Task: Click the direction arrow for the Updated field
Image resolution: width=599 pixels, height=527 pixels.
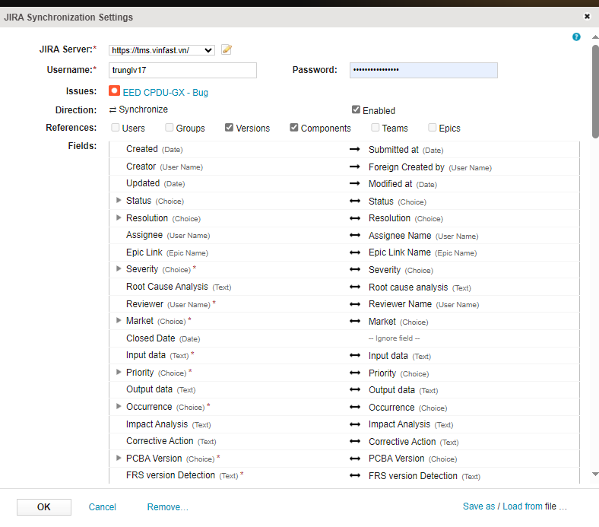Action: coord(354,183)
